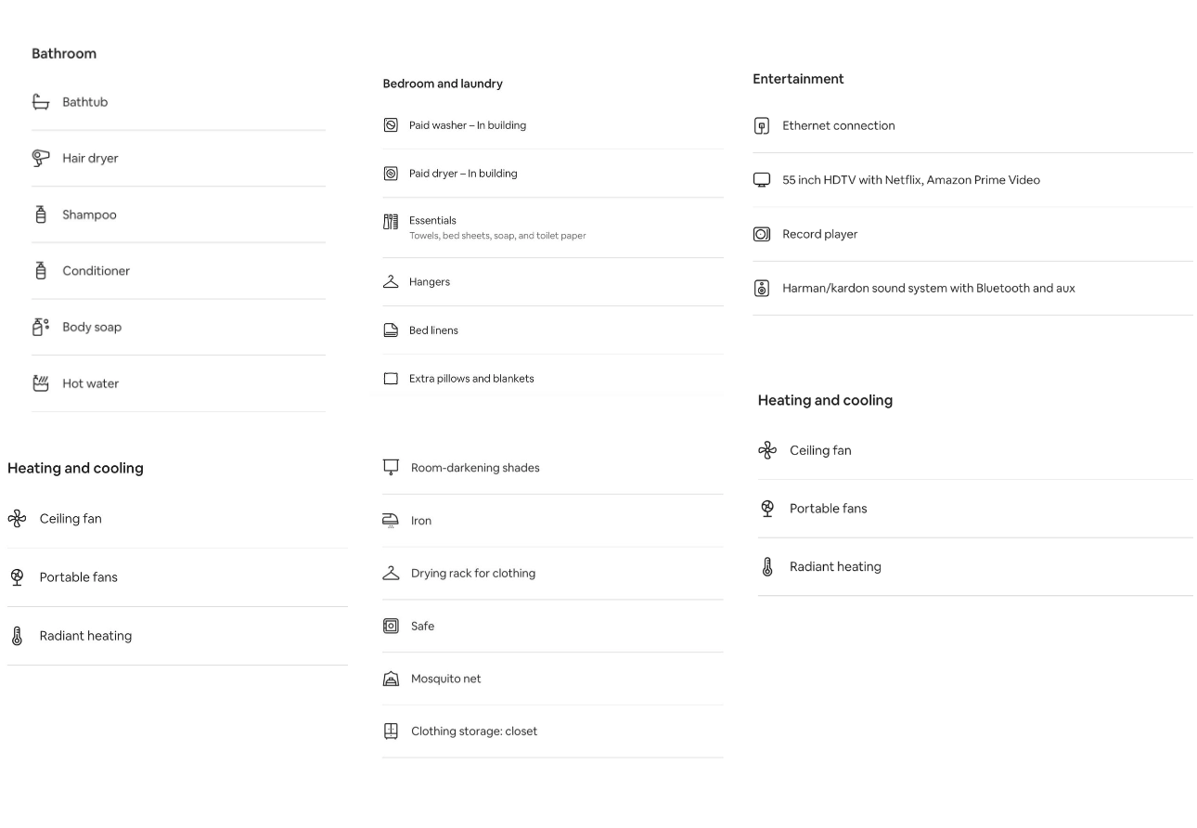Viewport: 1197px width, 828px height.
Task: Click the Iron icon
Action: [x=391, y=521]
